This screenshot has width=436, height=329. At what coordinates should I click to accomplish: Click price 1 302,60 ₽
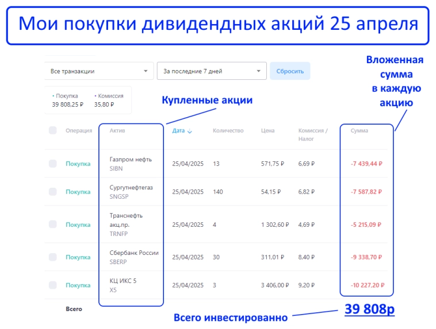coord(275,225)
